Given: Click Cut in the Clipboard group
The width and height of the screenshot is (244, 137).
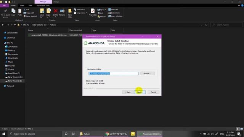Looking at the screenshot, I should [26, 10].
